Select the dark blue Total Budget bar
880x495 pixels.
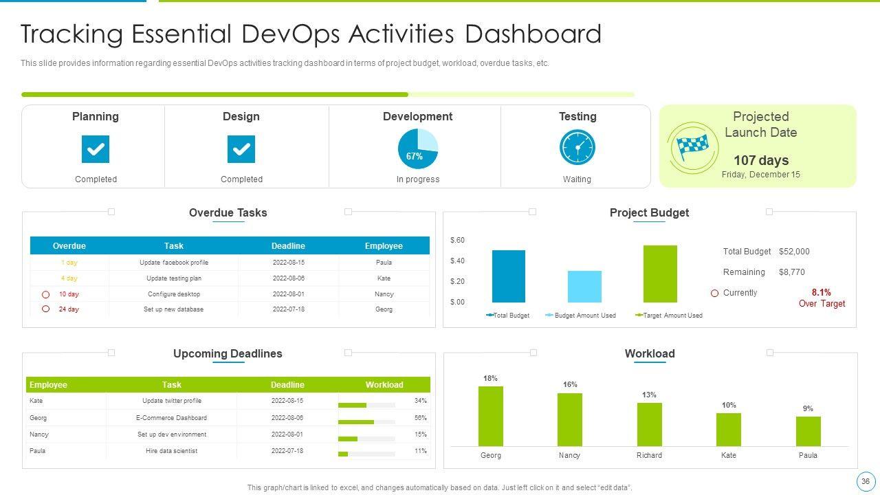click(509, 276)
